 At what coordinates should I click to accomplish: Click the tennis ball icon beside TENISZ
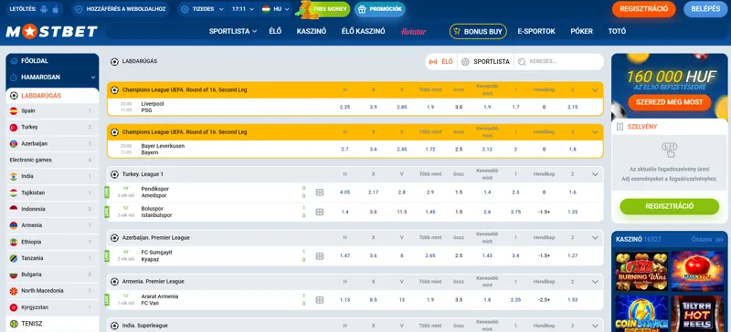[14, 324]
